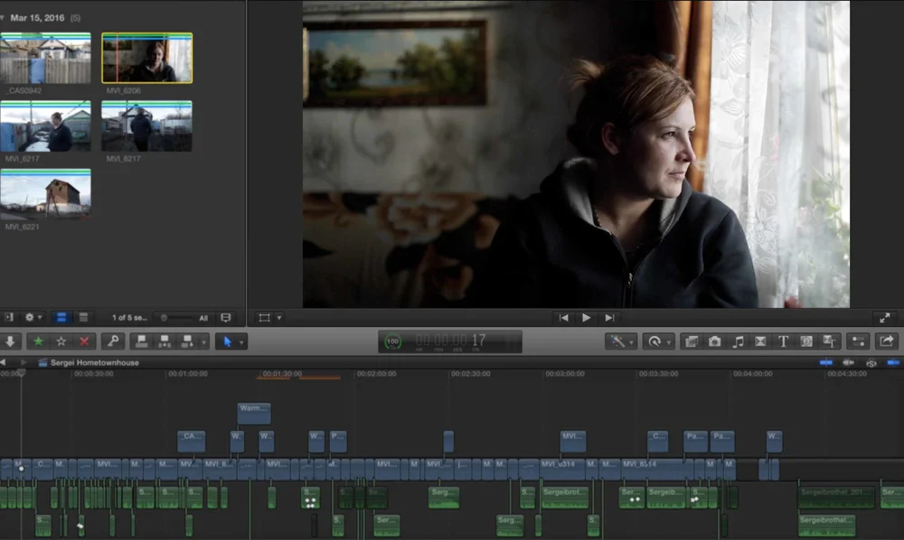Click timeline ruler at 00:02:00:00
This screenshot has width=904, height=540.
(376, 374)
